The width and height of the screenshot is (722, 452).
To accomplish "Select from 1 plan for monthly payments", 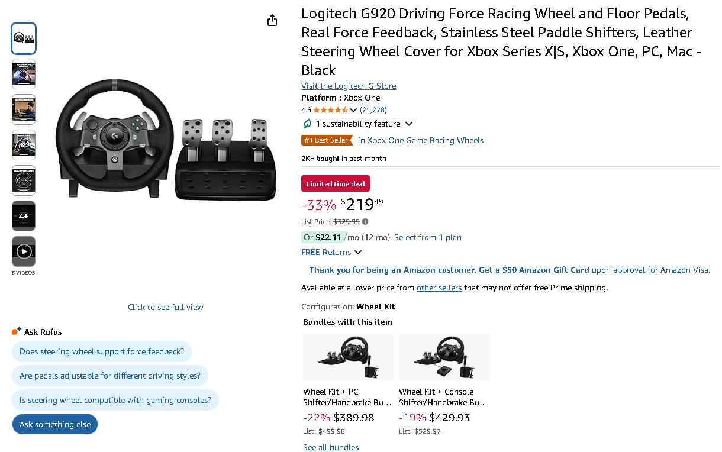I will tap(427, 237).
